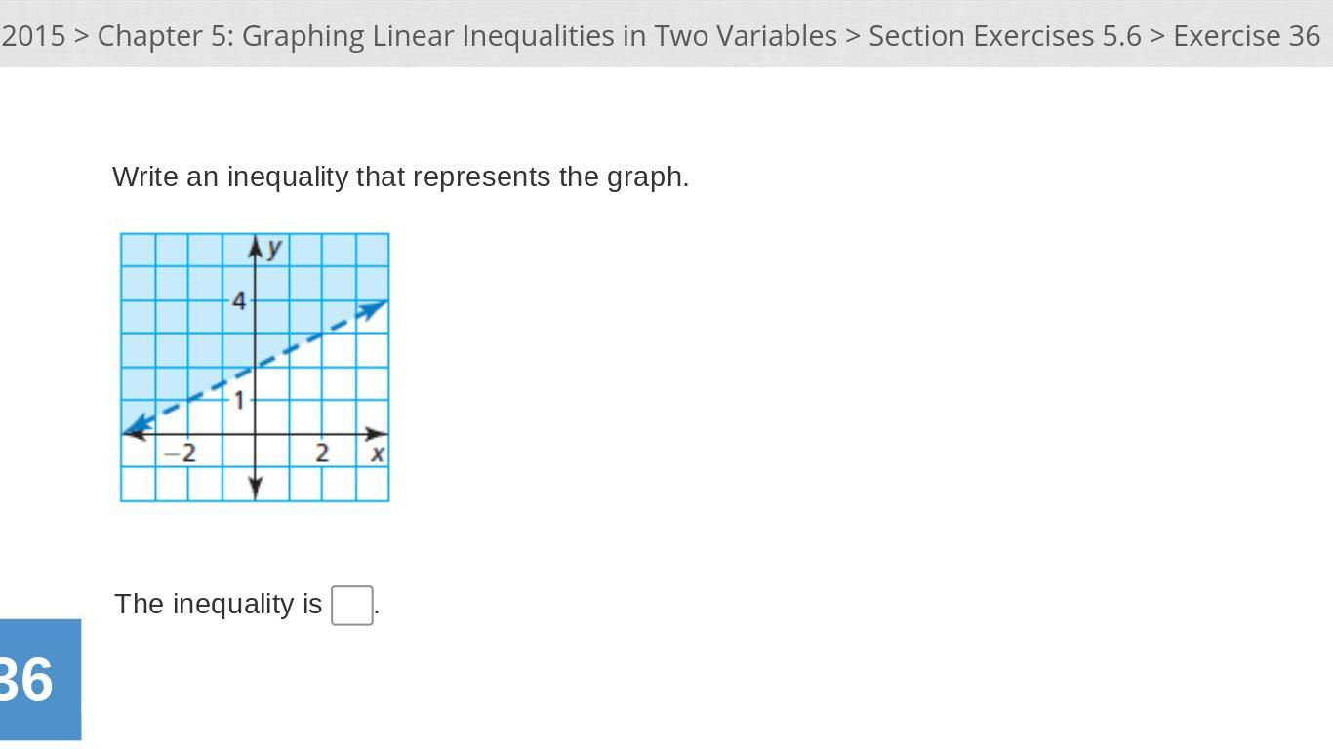Click the dashed line's lower-left arrowhead
Image resolution: width=1333 pixels, height=749 pixels.
(138, 425)
